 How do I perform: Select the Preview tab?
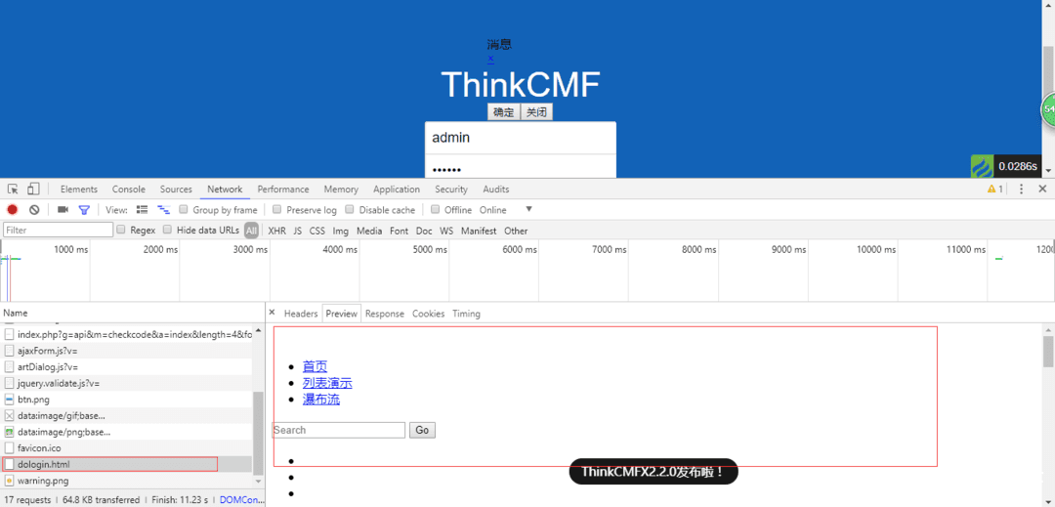coord(342,314)
